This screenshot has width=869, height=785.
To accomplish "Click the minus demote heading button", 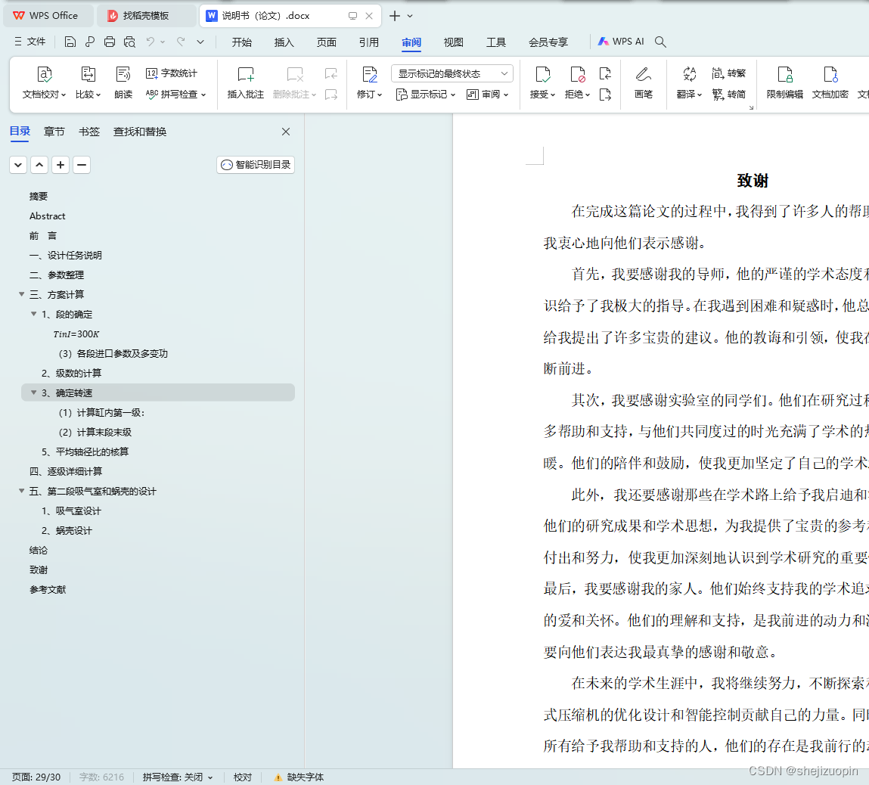I will (x=82, y=165).
